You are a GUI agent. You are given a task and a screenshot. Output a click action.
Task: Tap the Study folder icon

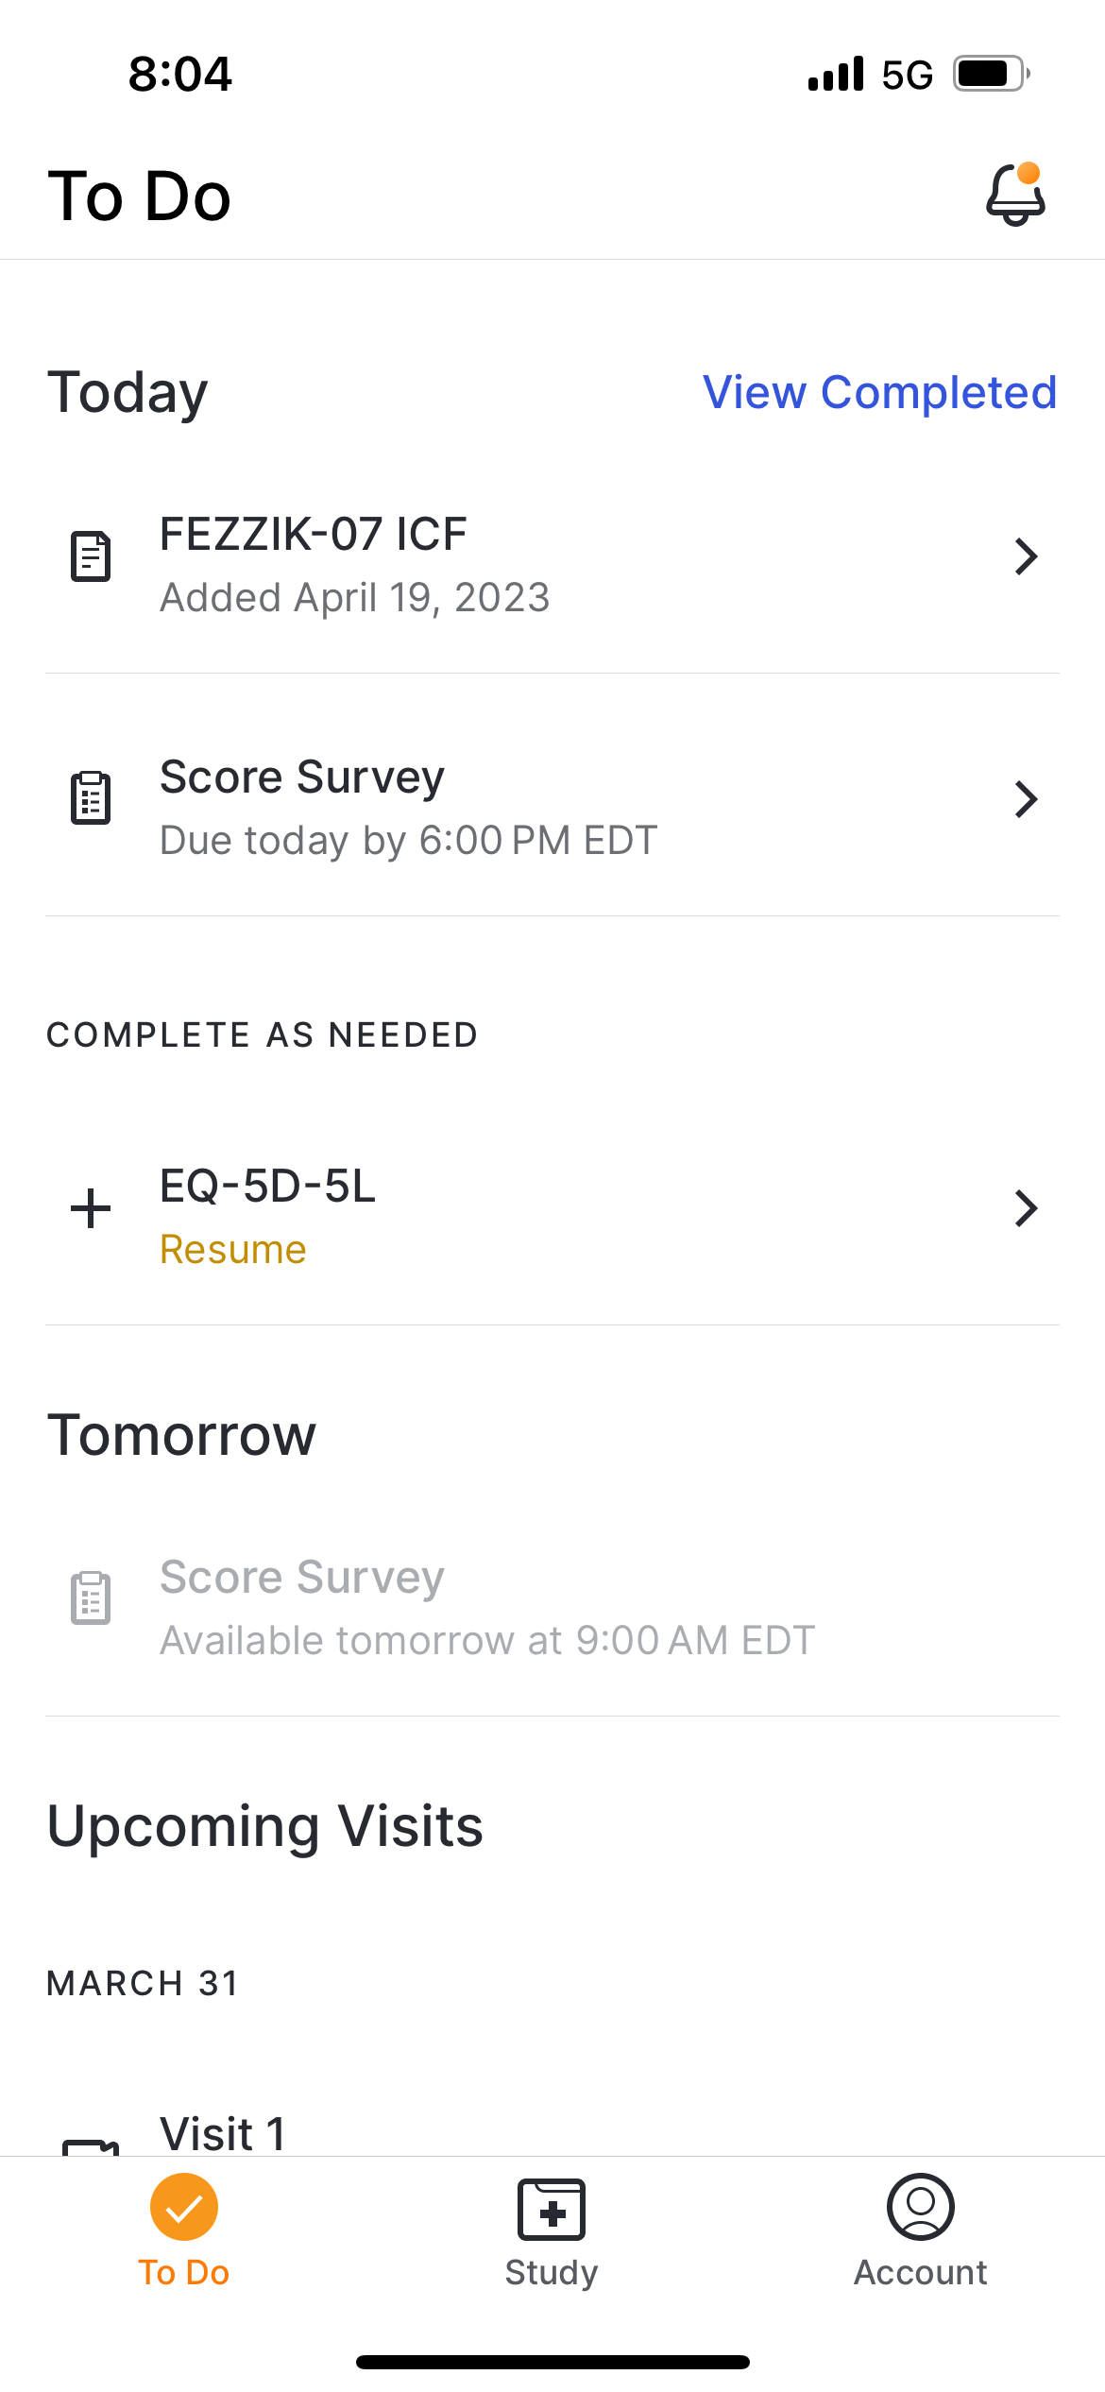click(x=552, y=2209)
